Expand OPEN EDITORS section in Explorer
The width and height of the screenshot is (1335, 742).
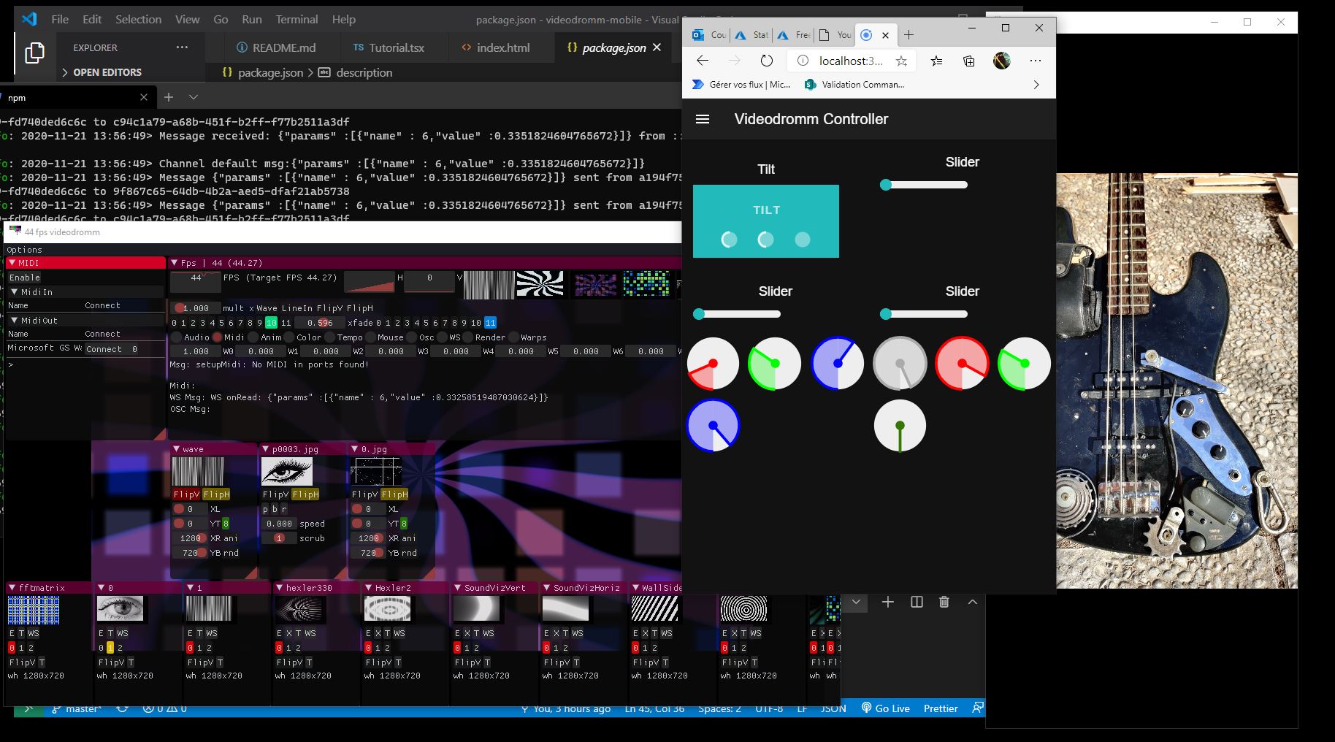click(102, 72)
